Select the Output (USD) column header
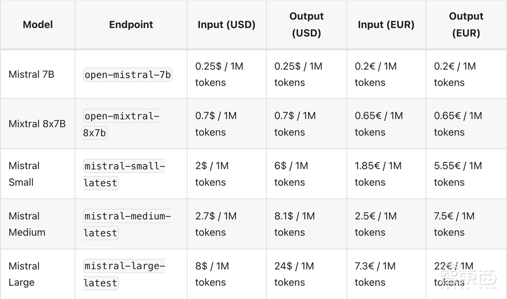This screenshot has width=507, height=299. [x=306, y=24]
